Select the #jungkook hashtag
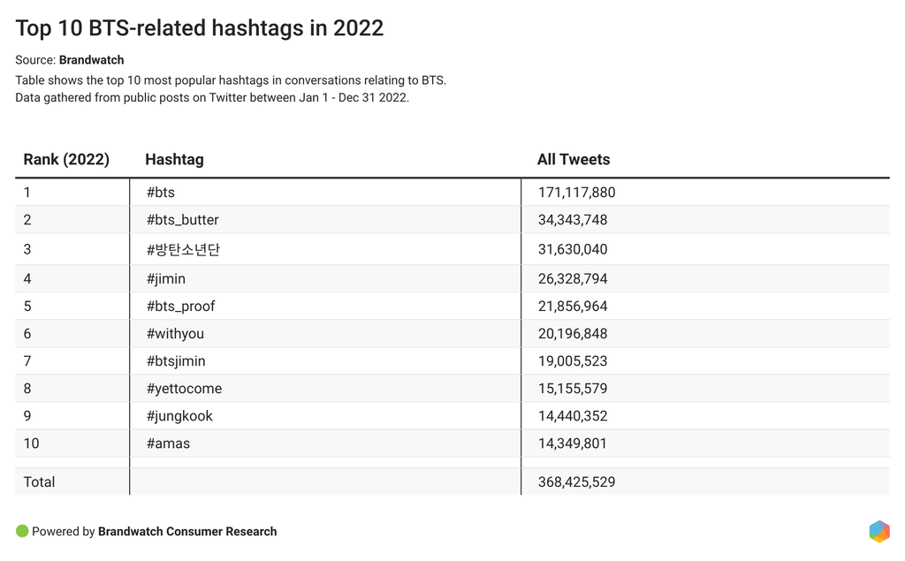Viewport: 905px width, 561px height. click(x=179, y=416)
